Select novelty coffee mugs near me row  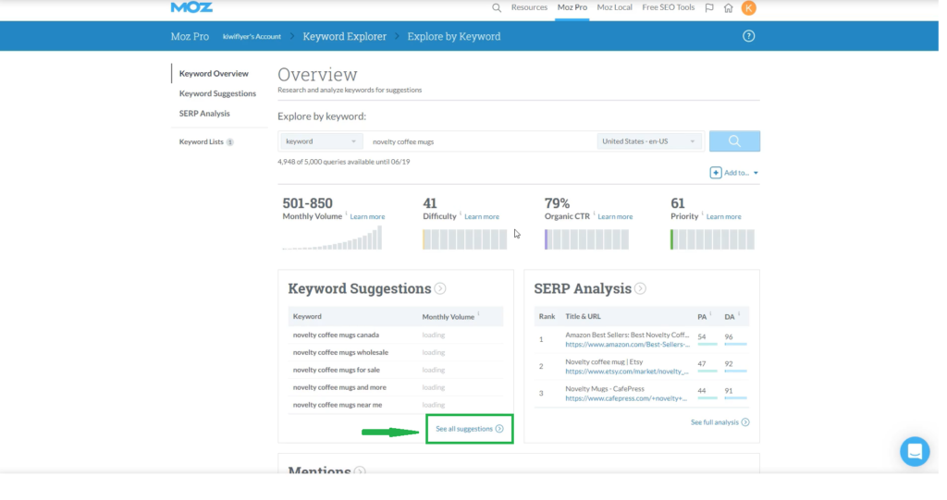tap(396, 405)
